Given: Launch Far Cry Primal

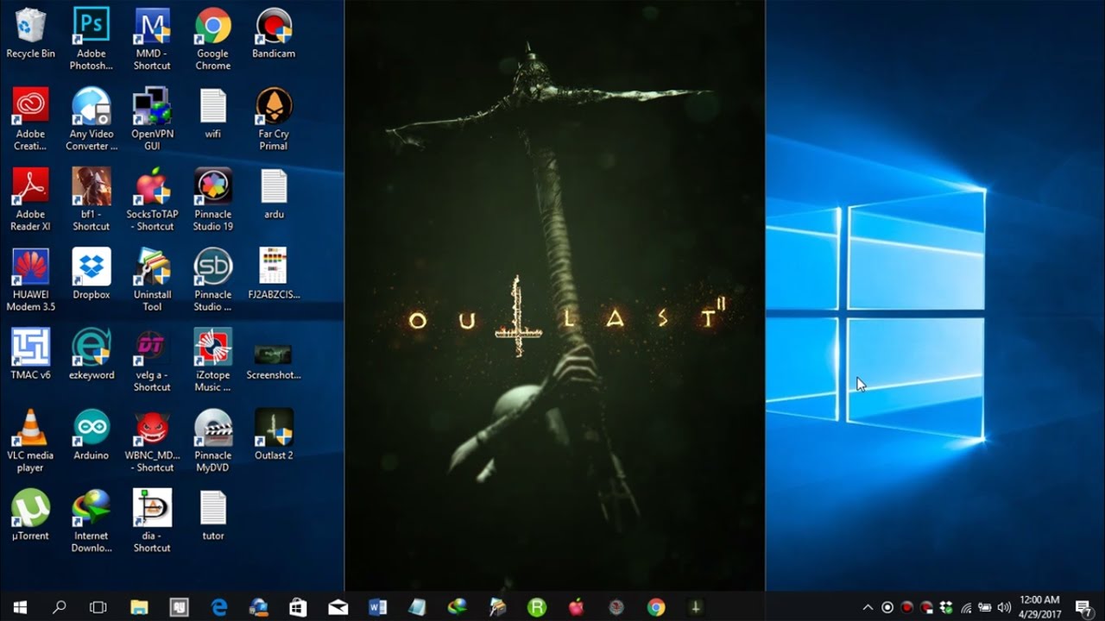Looking at the screenshot, I should coord(273,108).
